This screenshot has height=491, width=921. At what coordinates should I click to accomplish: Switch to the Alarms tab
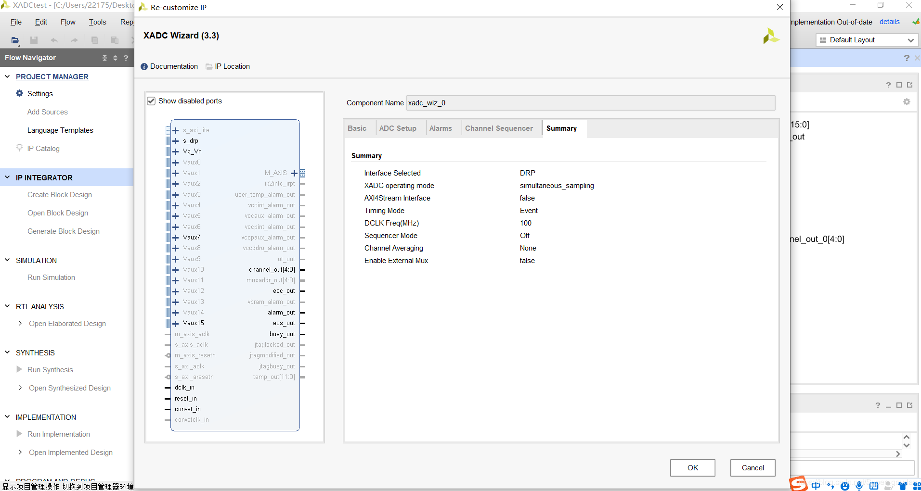[x=441, y=128]
